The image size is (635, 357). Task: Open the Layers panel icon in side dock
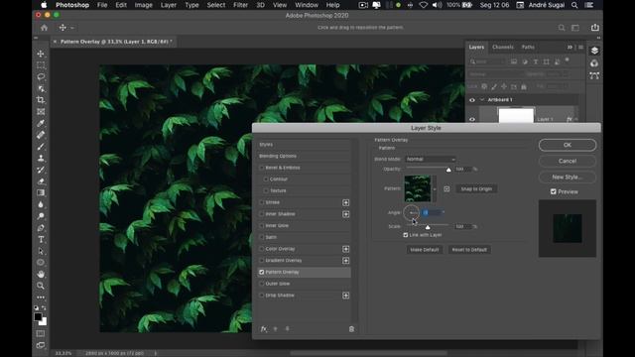(594, 51)
